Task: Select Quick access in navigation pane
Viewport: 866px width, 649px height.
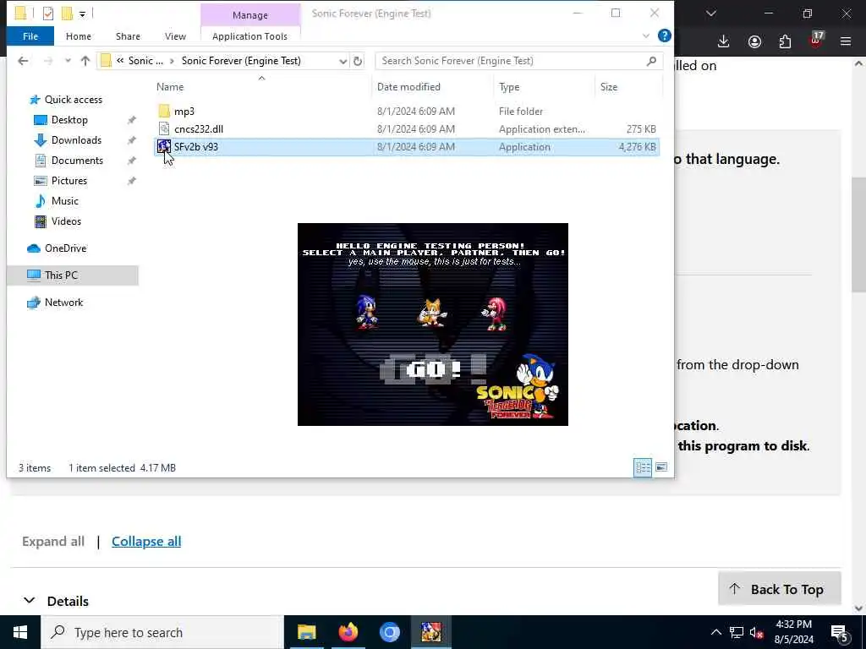Action: tap(73, 100)
